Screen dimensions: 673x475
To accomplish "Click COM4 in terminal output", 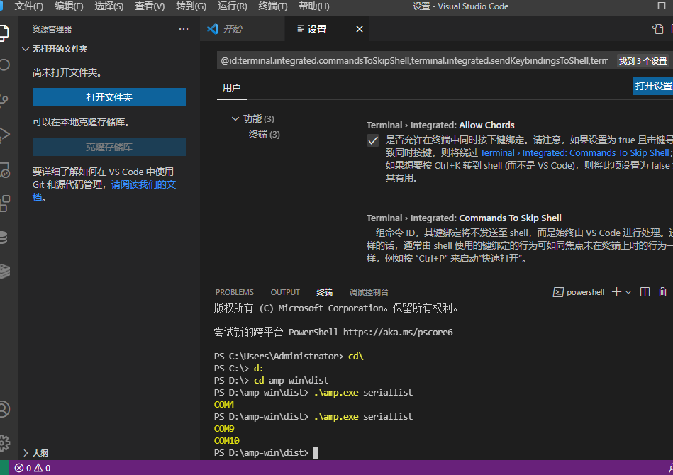I will (224, 405).
